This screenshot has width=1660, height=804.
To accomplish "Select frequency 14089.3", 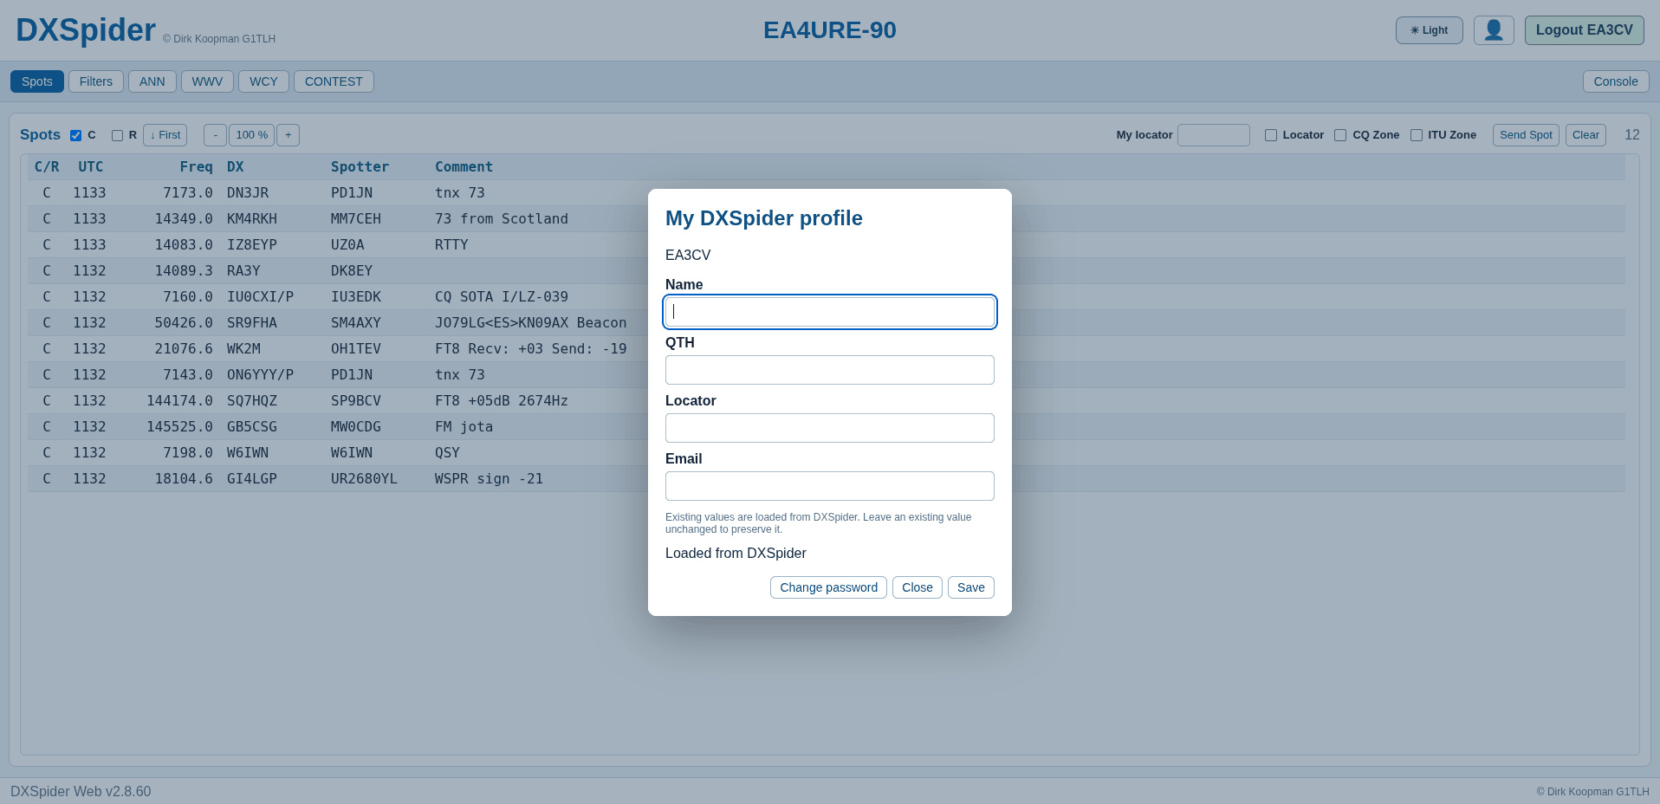I will point(184,271).
